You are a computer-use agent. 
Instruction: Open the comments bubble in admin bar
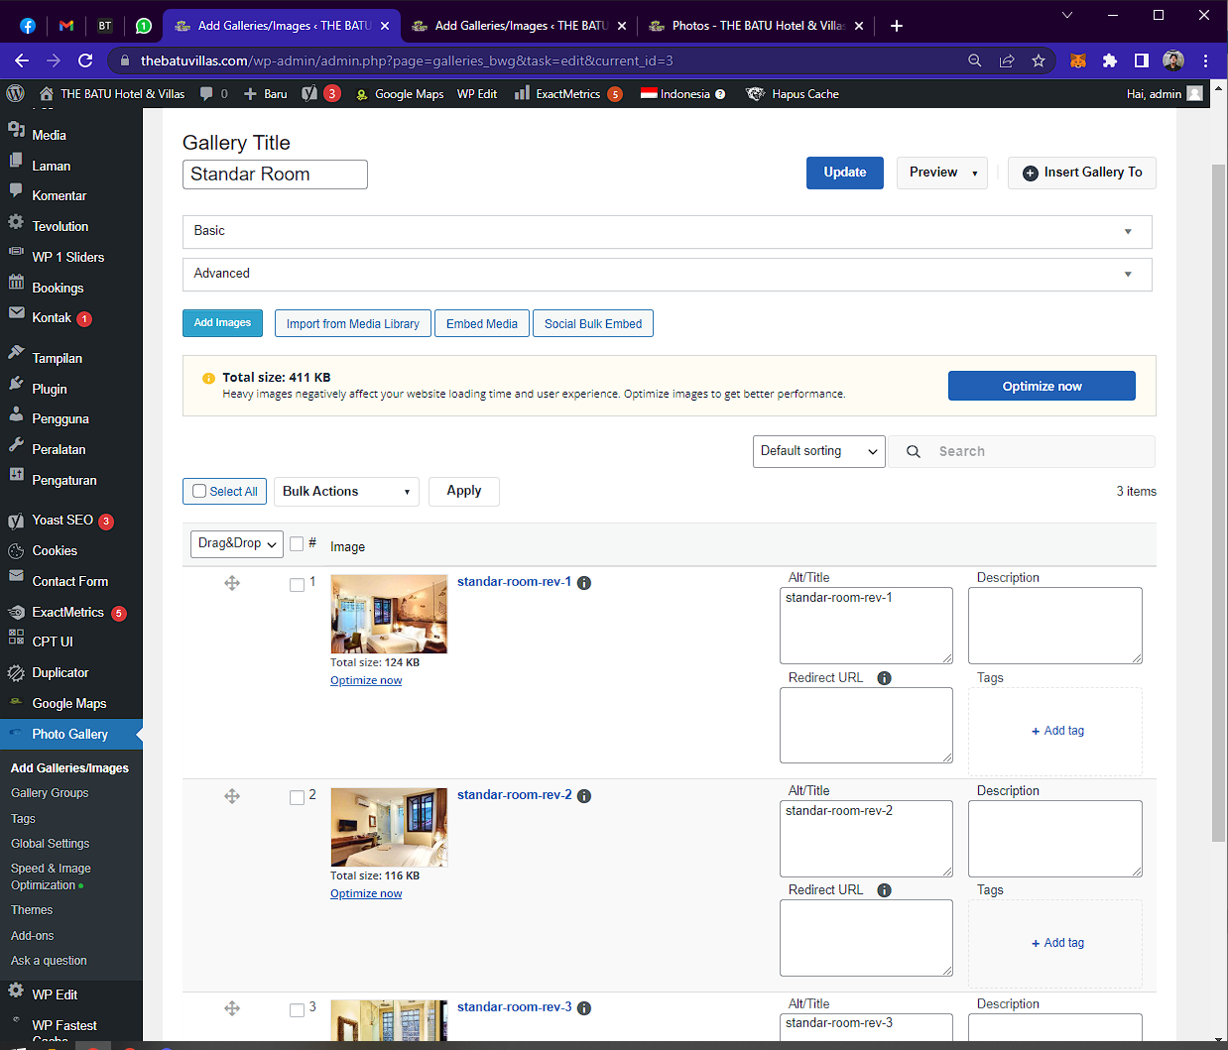(213, 93)
